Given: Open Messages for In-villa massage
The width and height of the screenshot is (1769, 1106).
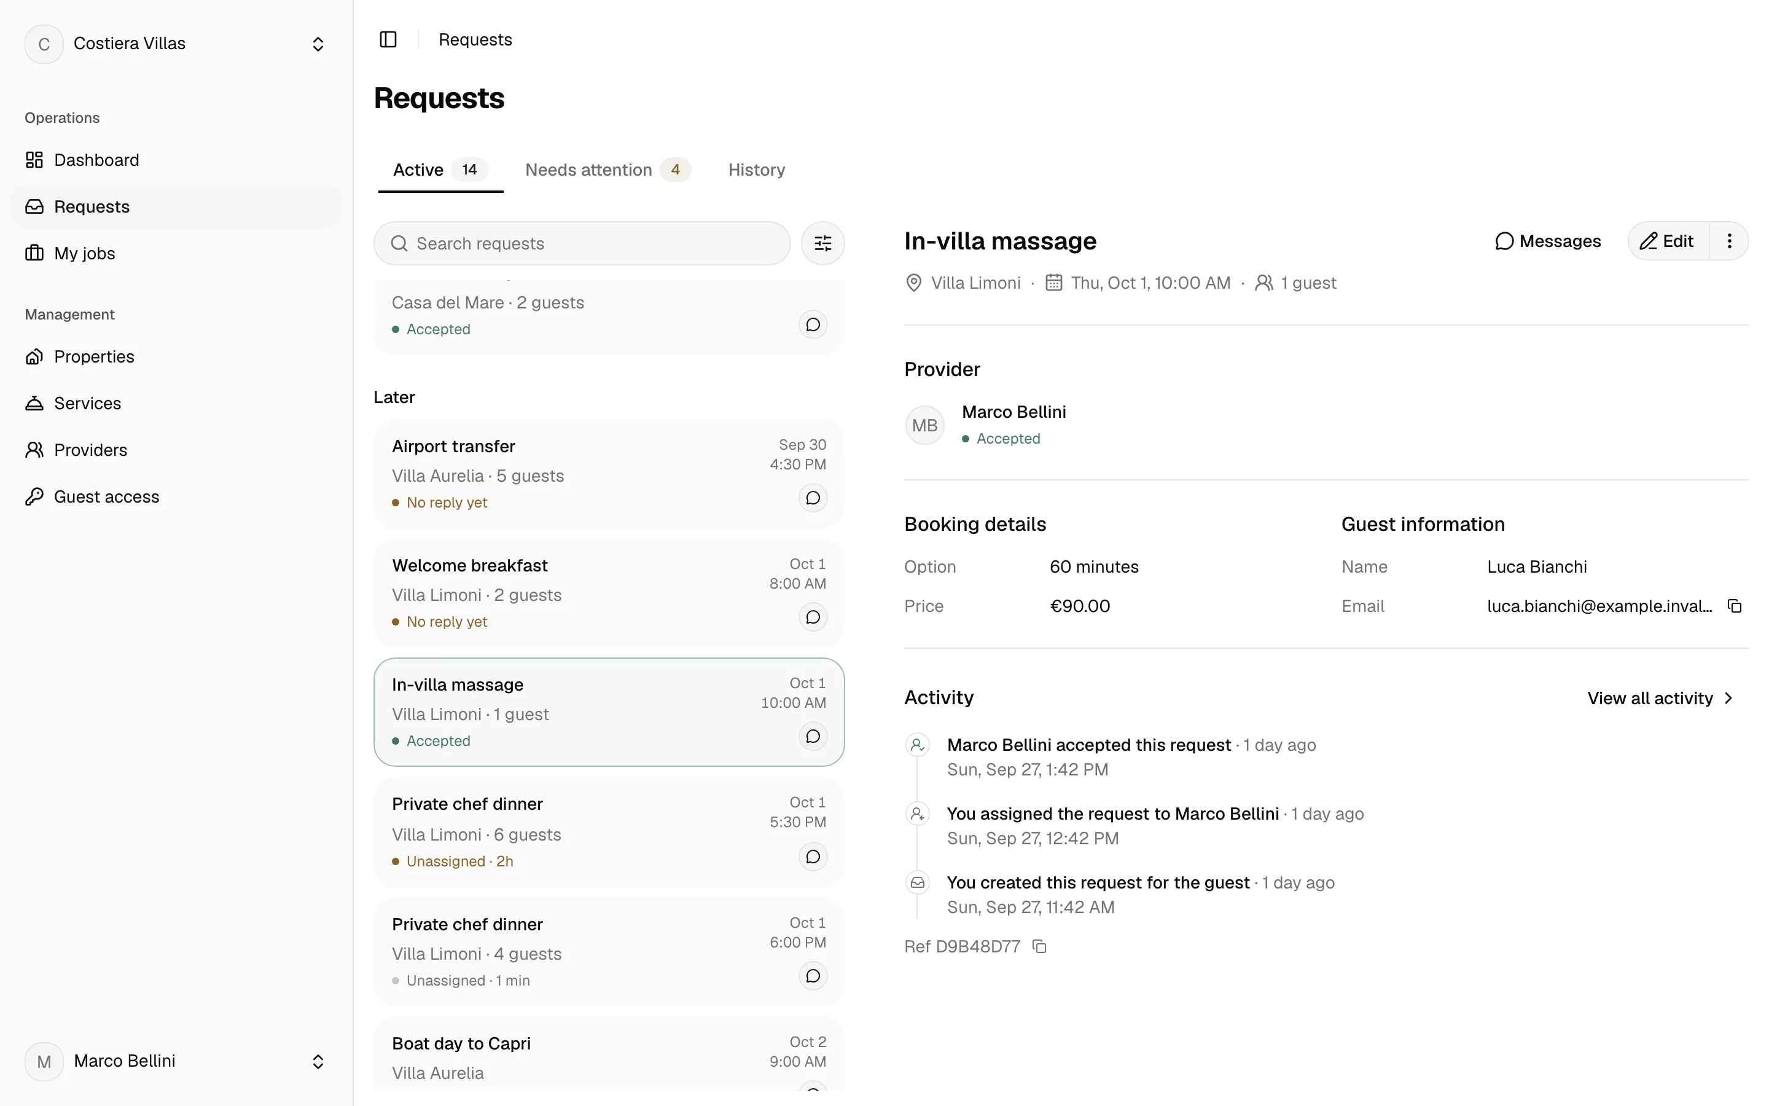Looking at the screenshot, I should pyautogui.click(x=1547, y=241).
